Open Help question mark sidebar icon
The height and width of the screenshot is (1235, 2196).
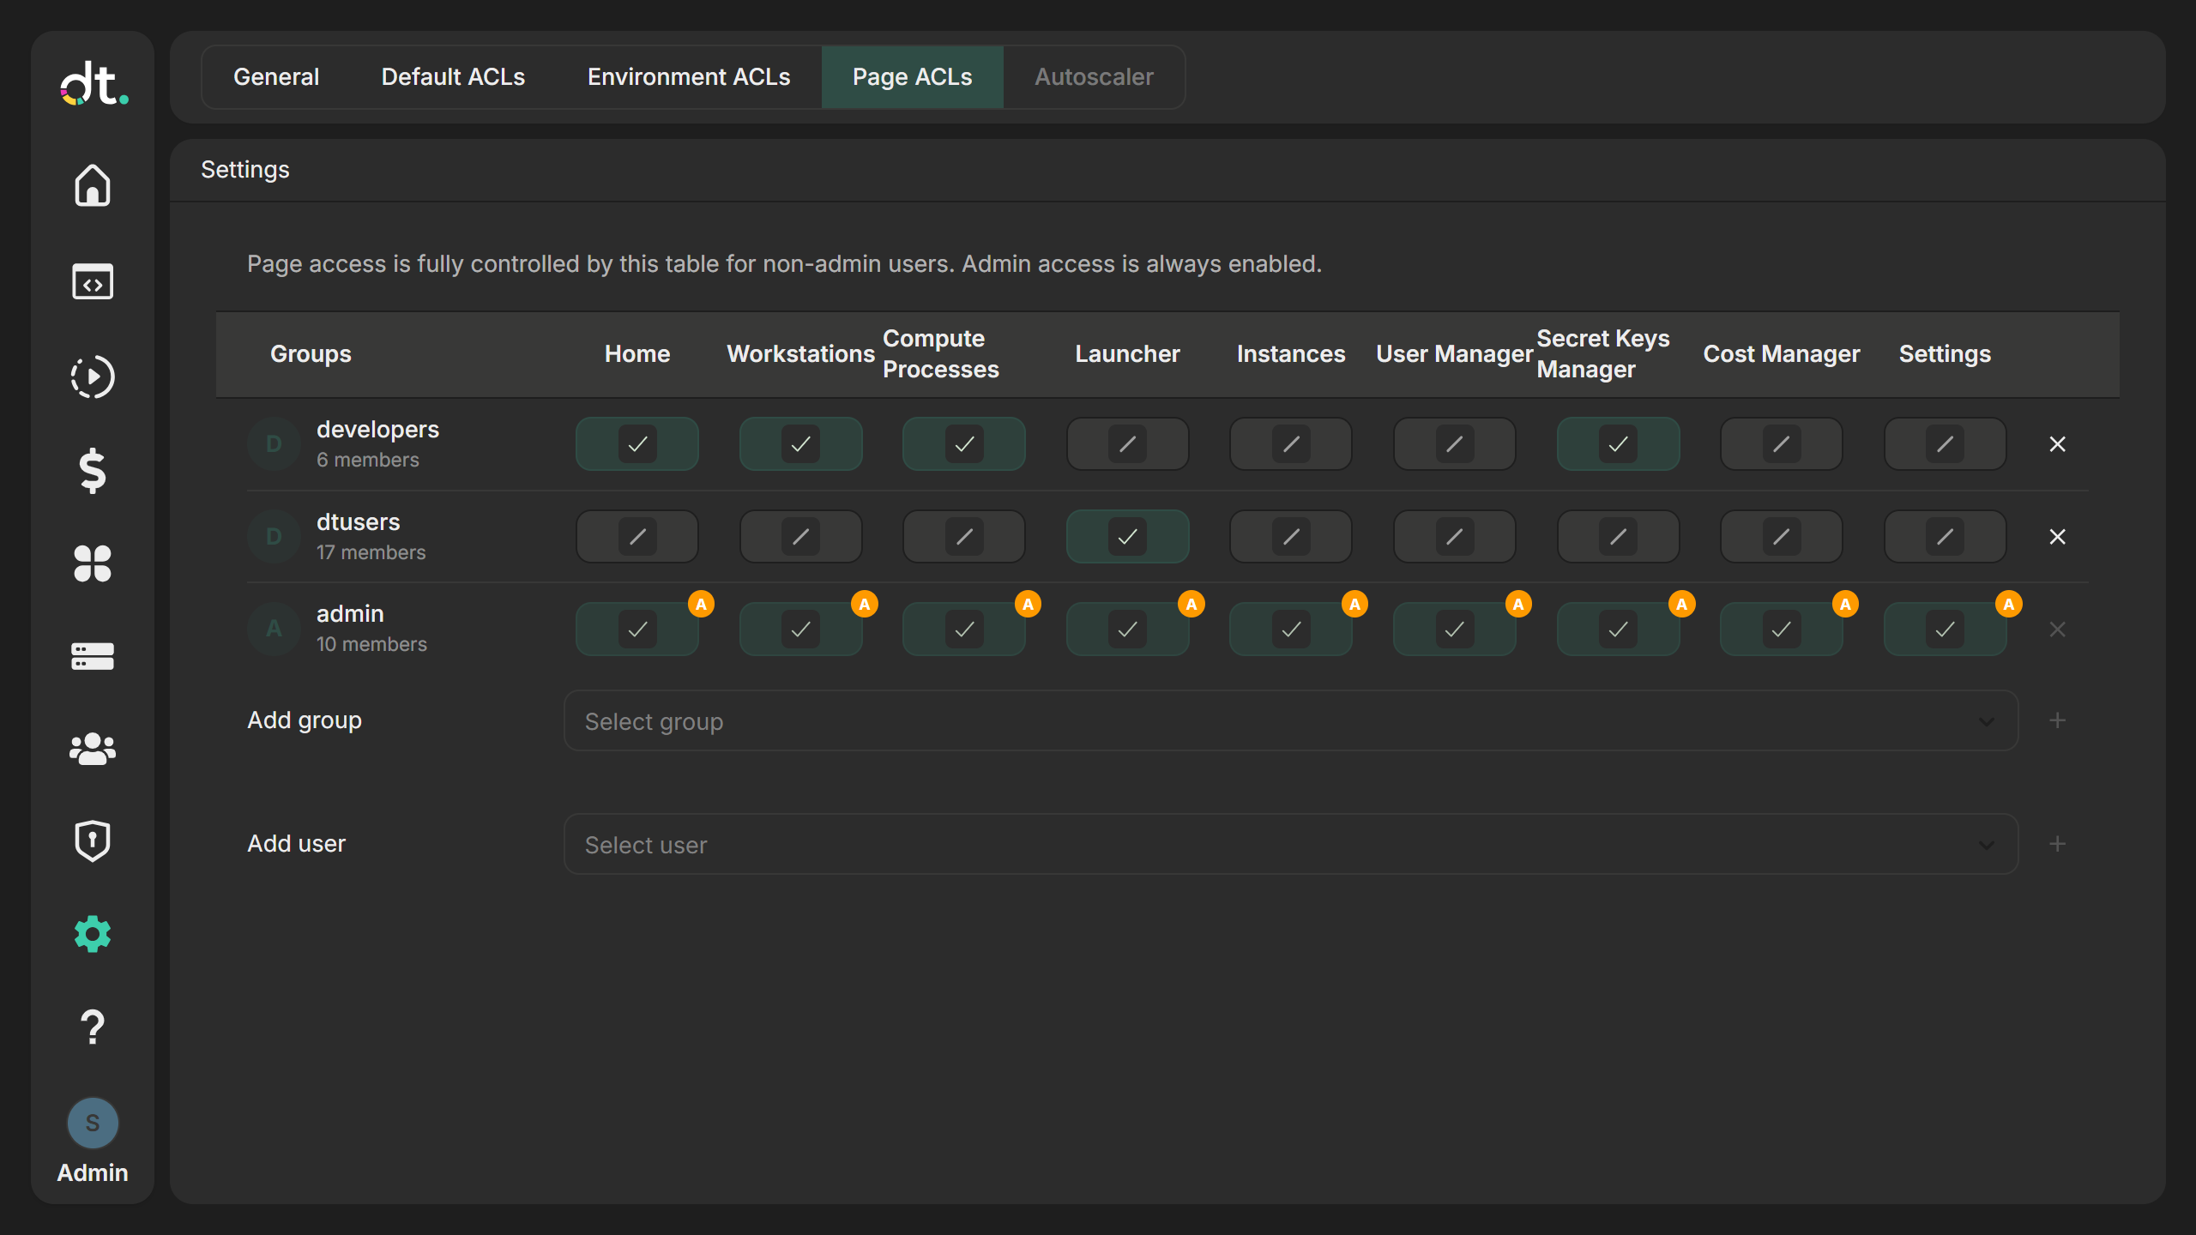point(93,1027)
